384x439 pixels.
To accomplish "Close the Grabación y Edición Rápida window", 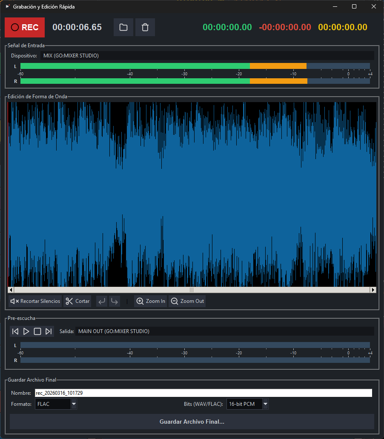I will click(x=374, y=6).
